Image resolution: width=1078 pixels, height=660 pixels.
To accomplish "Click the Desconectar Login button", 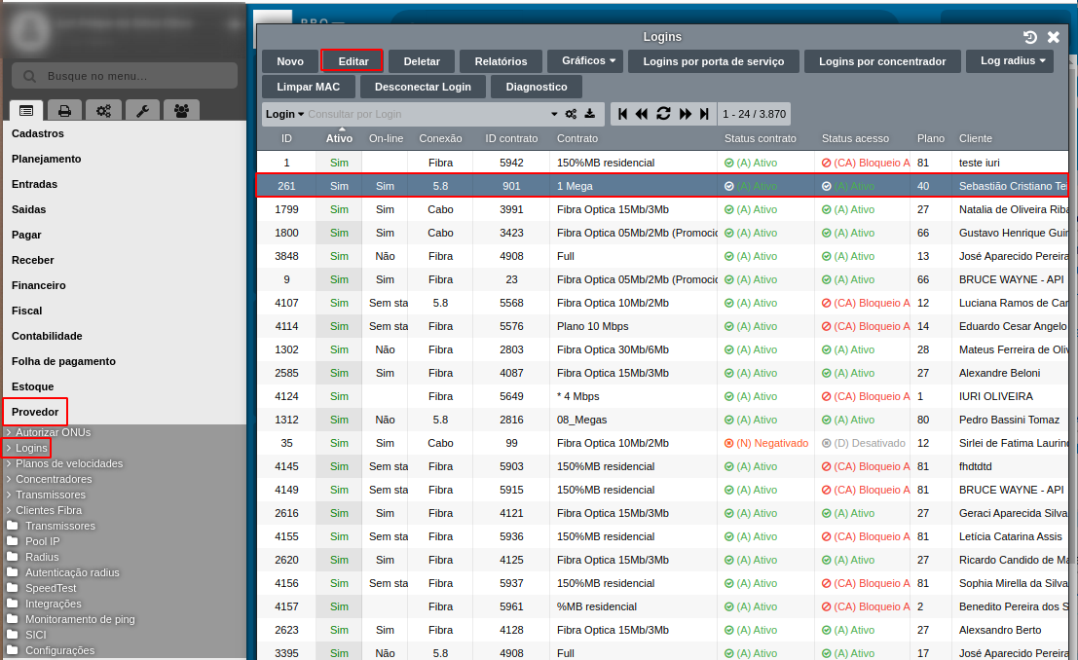I will [423, 87].
